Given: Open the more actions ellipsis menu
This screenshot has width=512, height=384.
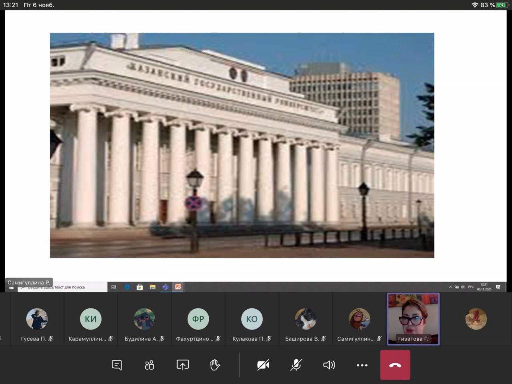Looking at the screenshot, I should (x=362, y=365).
